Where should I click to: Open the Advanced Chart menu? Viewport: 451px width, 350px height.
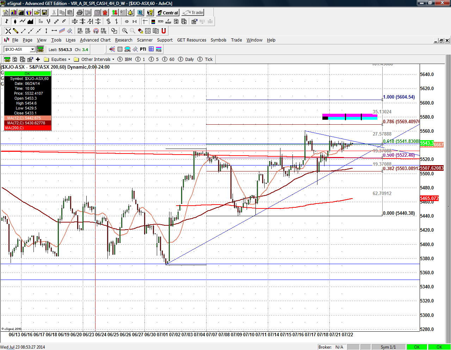(95, 40)
